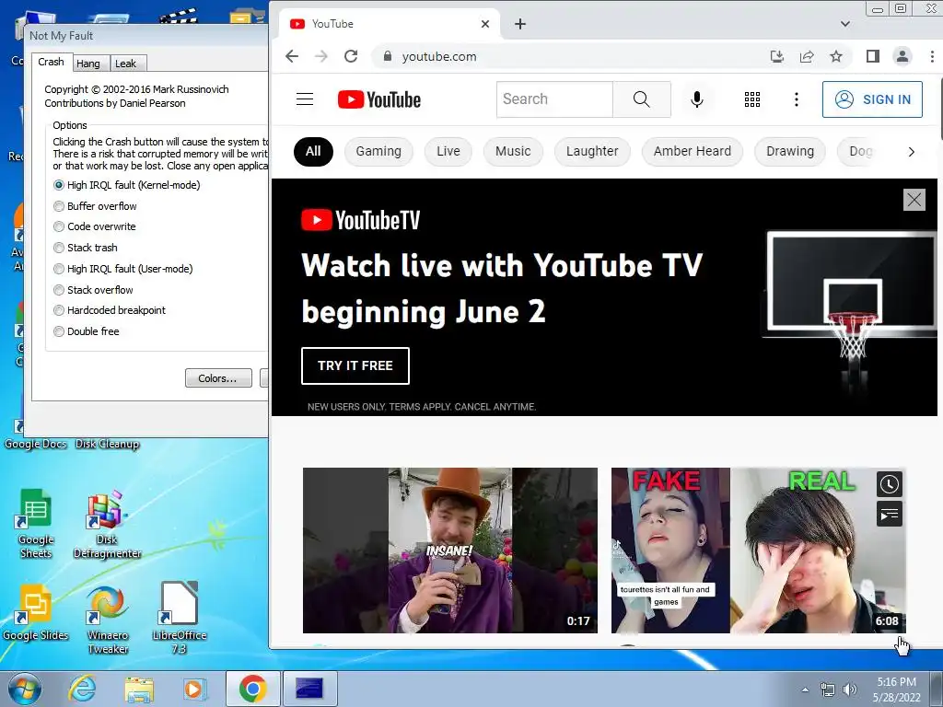Open Google Sheets desktop shortcut
This screenshot has height=707, width=943.
[36, 524]
